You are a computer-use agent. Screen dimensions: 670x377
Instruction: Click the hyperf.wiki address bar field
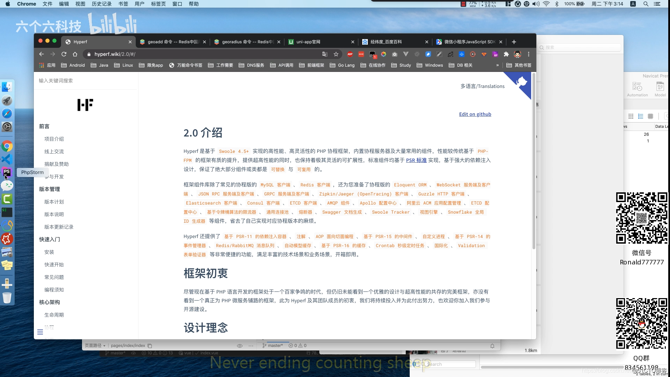click(x=115, y=54)
